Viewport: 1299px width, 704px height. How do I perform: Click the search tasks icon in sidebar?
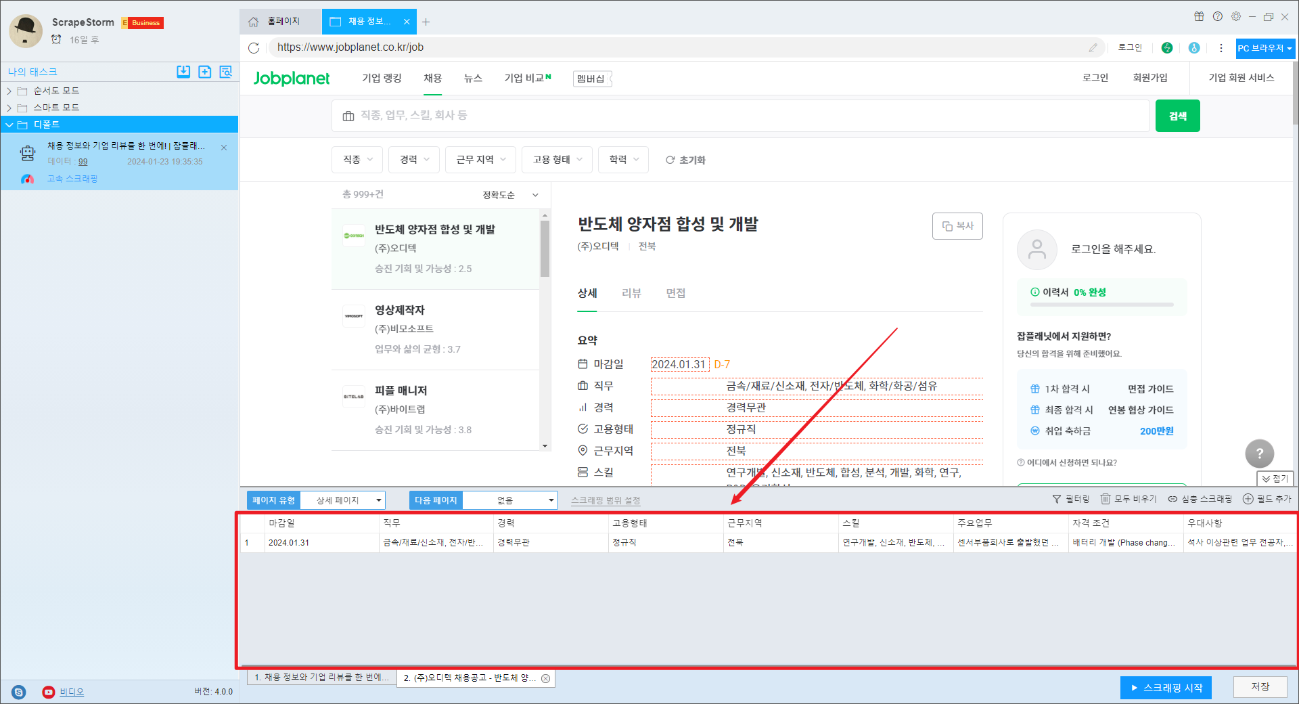coord(225,72)
